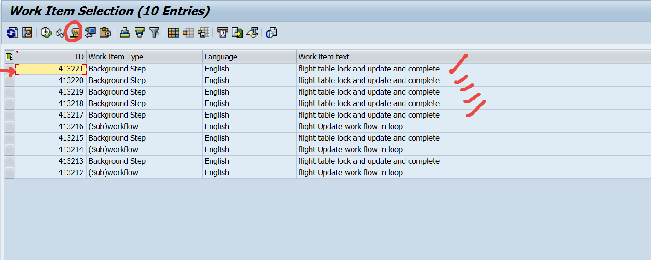The width and height of the screenshot is (651, 260).
Task: Click the clock with green checkmark icon
Action: coord(46,33)
